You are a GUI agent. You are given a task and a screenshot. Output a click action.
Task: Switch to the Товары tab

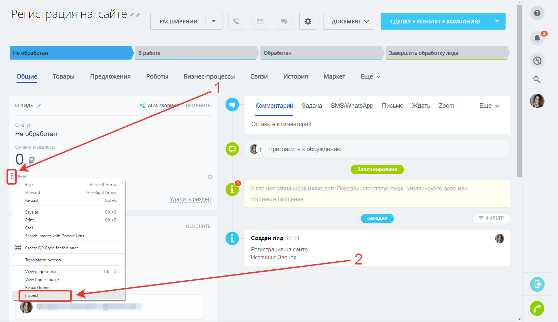pyautogui.click(x=63, y=76)
